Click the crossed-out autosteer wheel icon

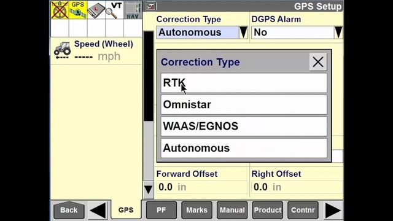[x=60, y=10]
